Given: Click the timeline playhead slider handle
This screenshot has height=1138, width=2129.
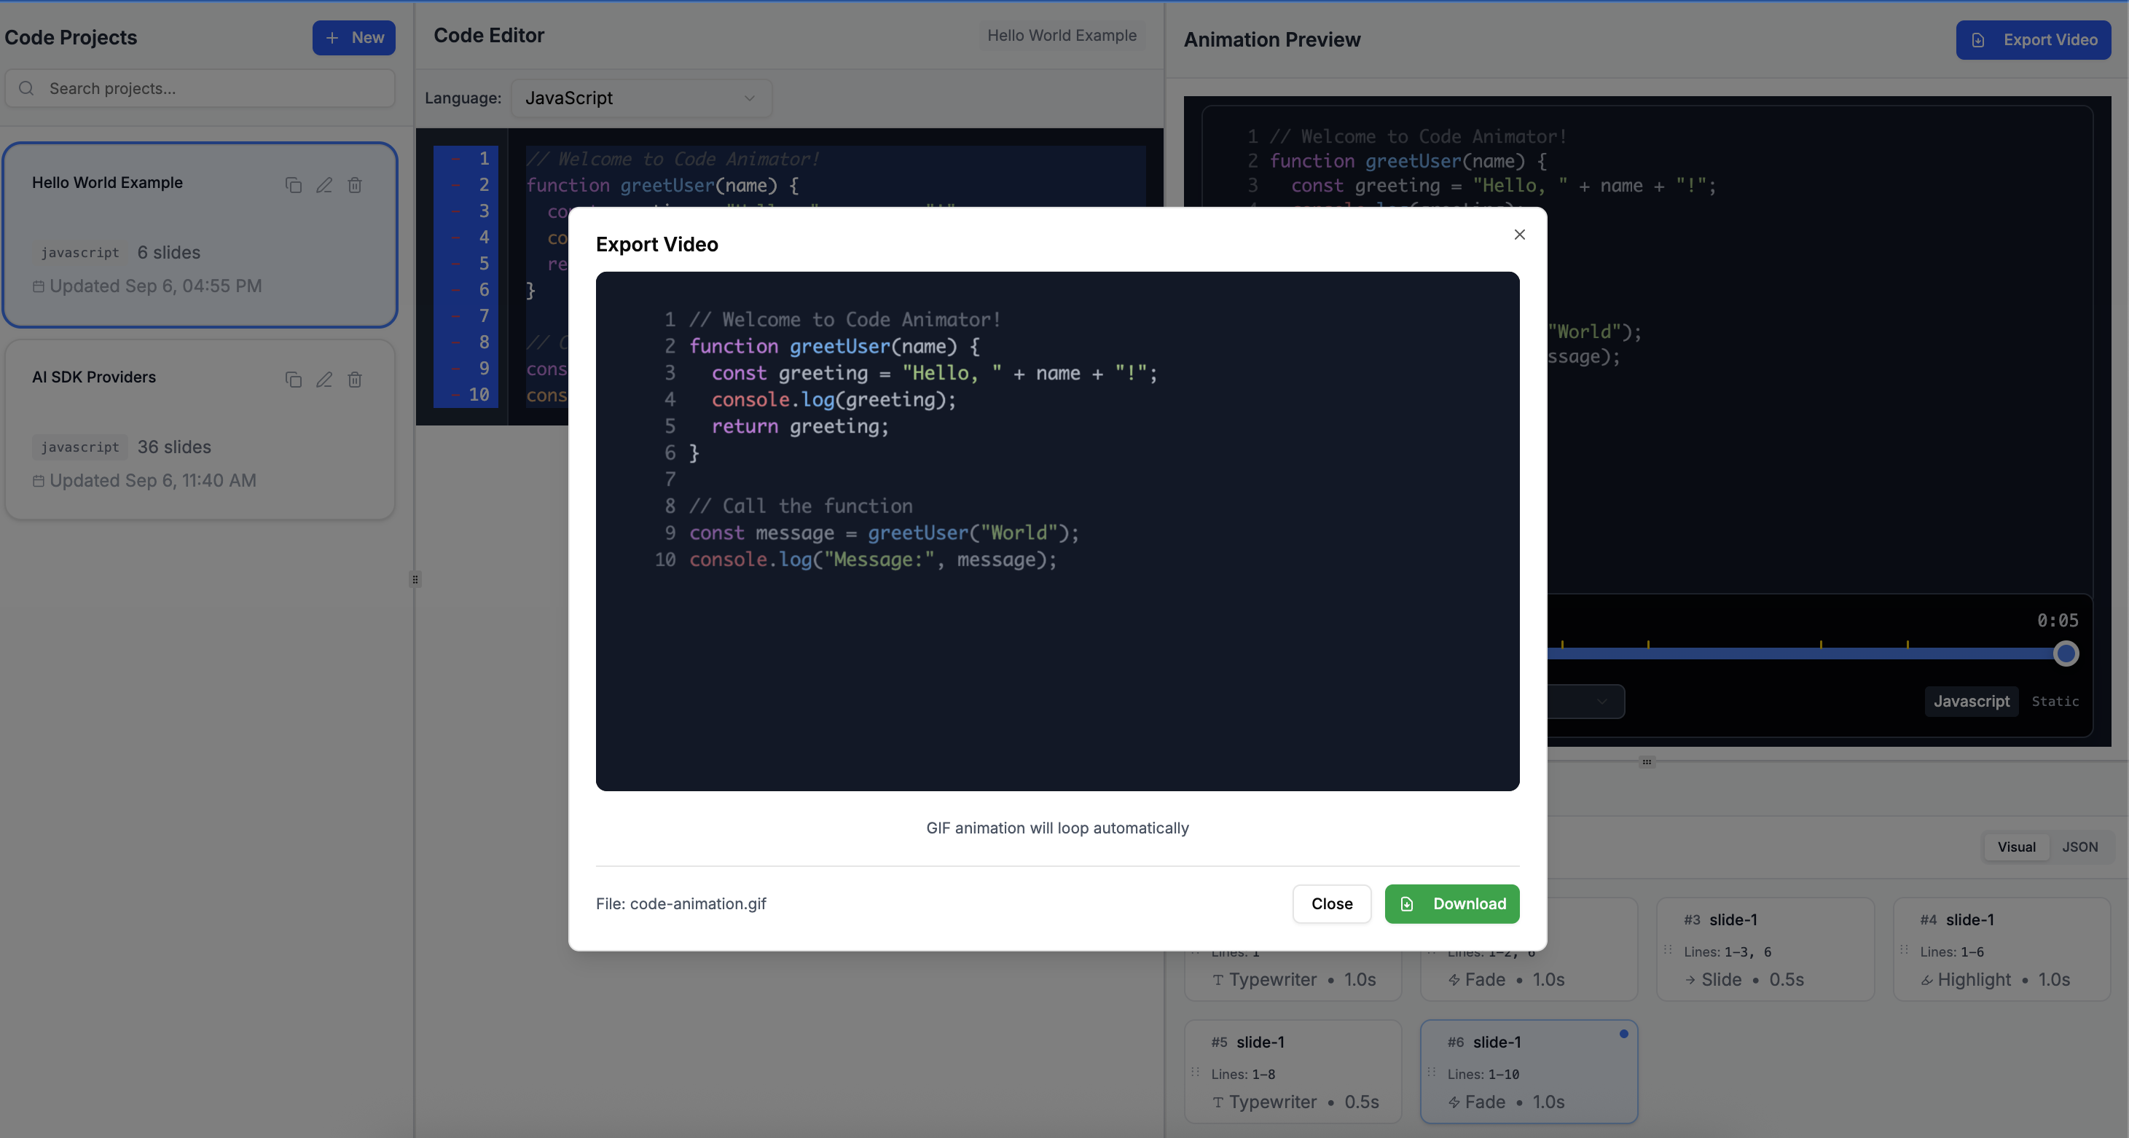Looking at the screenshot, I should (x=2066, y=654).
